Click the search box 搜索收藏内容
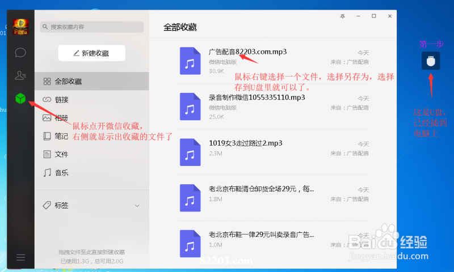The image size is (454, 272). pyautogui.click(x=92, y=27)
